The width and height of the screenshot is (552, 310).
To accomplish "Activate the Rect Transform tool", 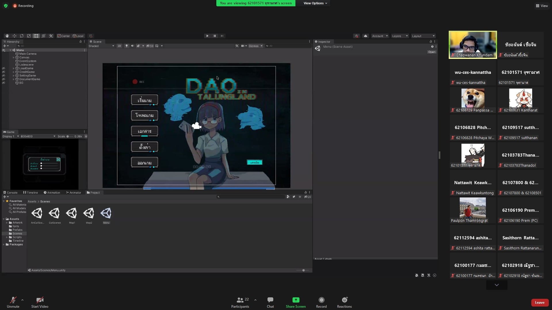I will pyautogui.click(x=36, y=36).
